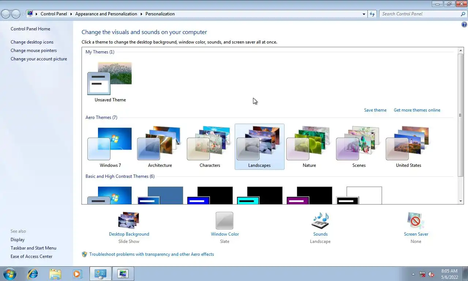Click Personalization breadcrumb

(x=160, y=14)
